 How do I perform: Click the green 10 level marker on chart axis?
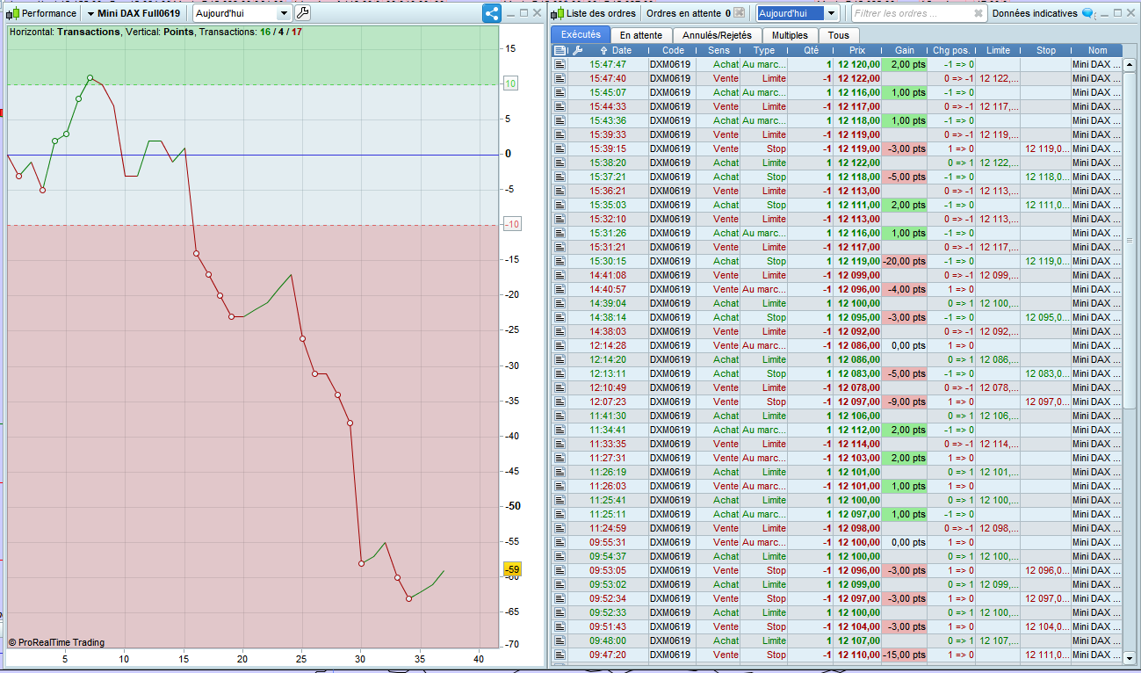click(x=510, y=83)
